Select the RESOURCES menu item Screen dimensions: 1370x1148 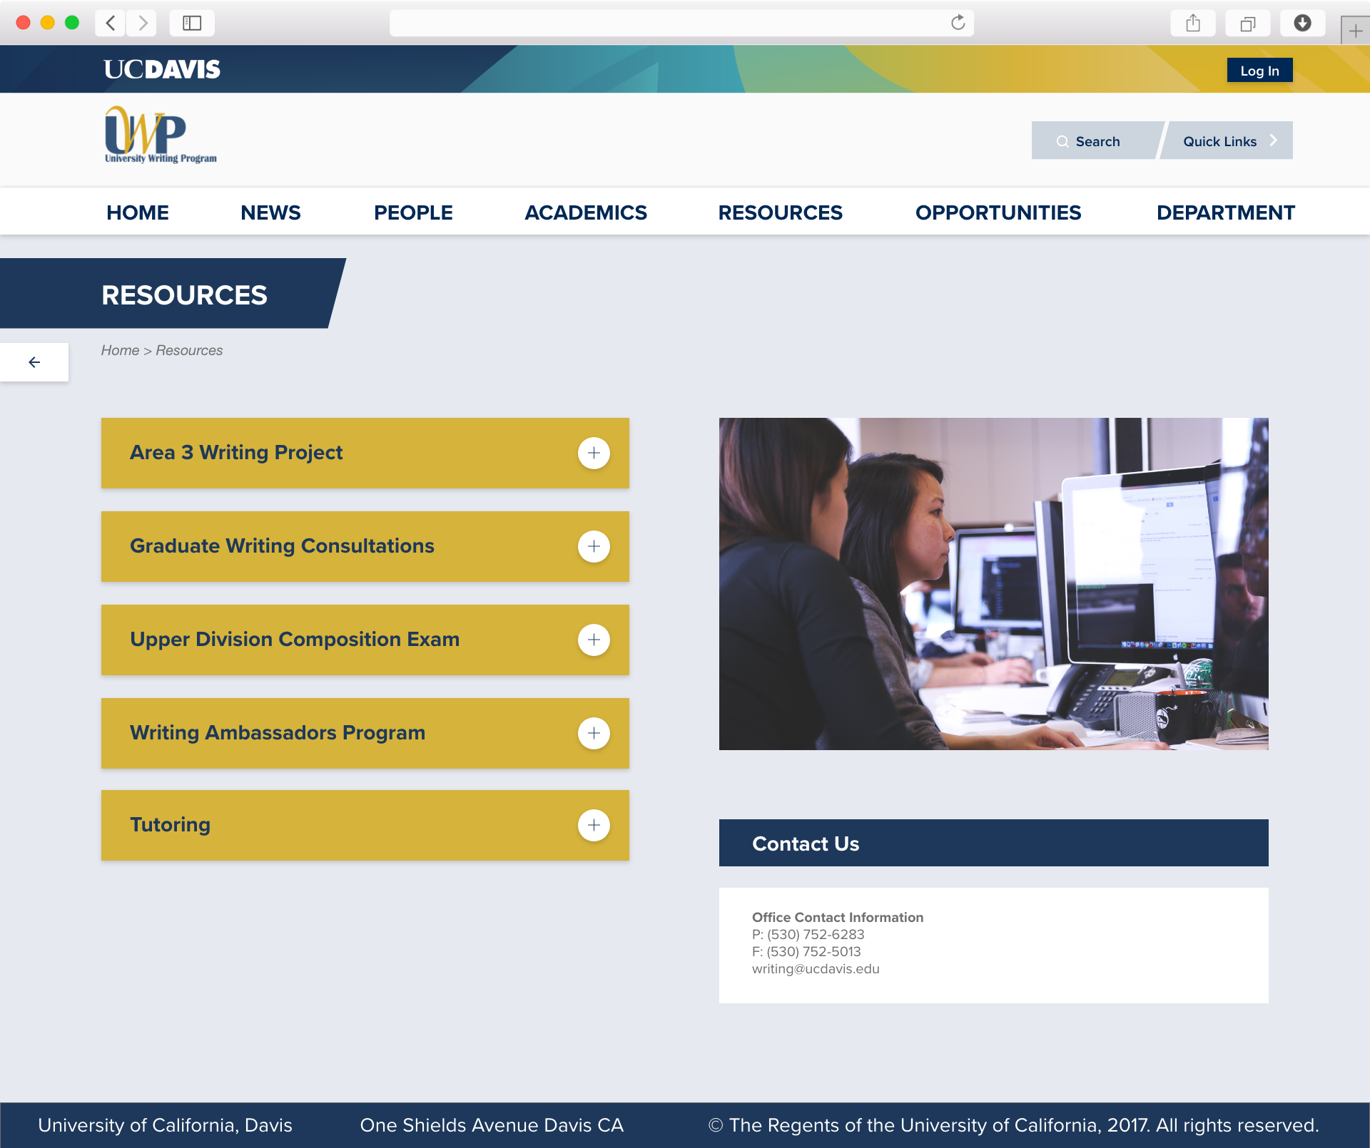pyautogui.click(x=780, y=210)
